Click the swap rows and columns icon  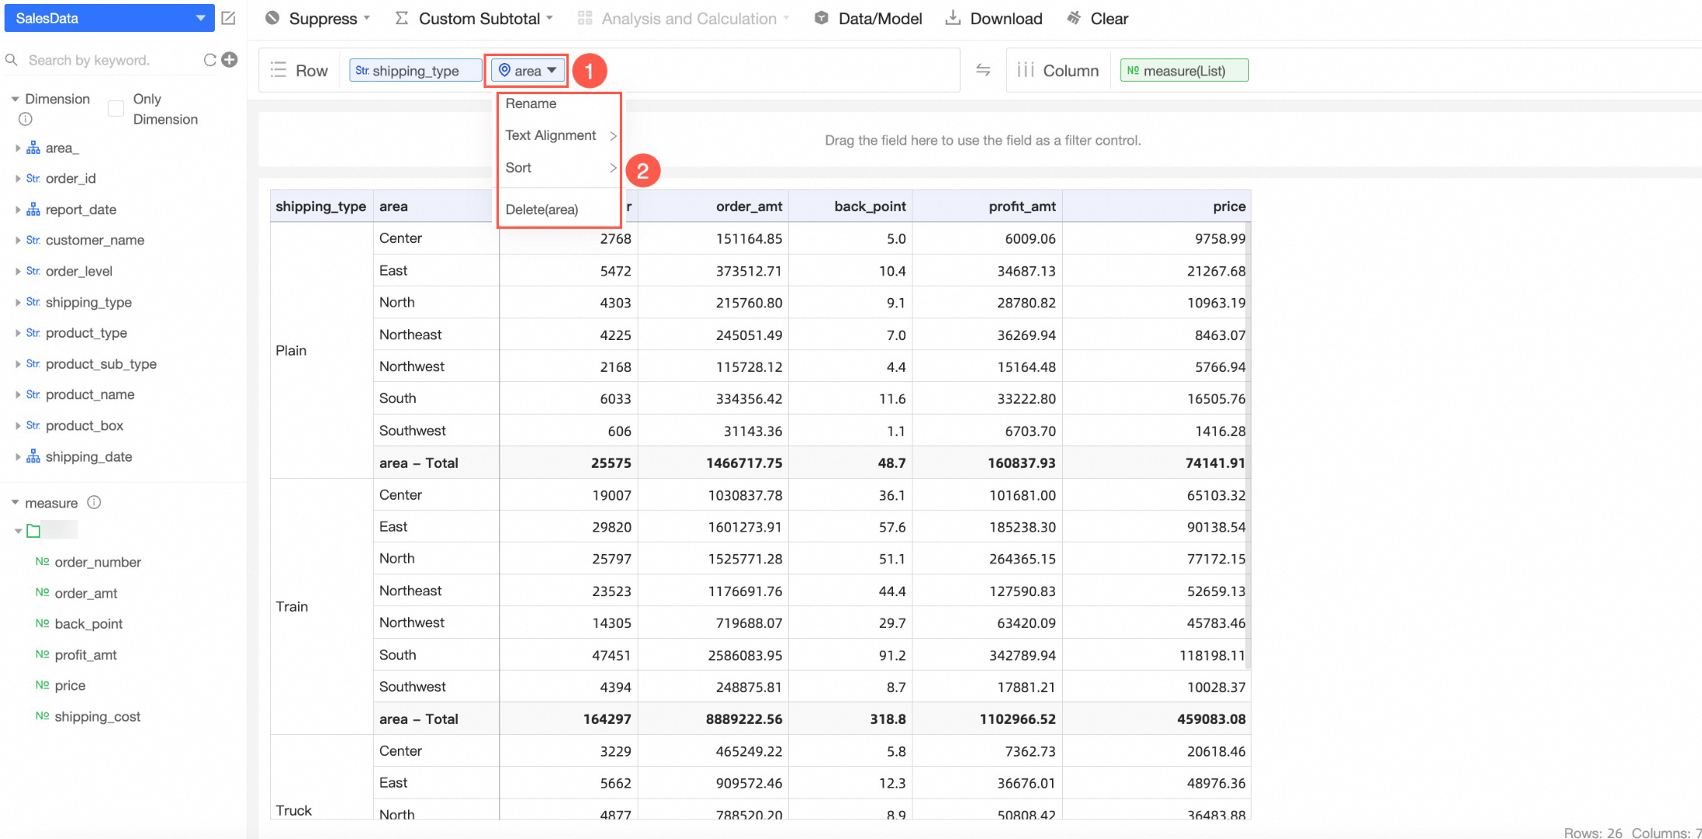(x=983, y=70)
